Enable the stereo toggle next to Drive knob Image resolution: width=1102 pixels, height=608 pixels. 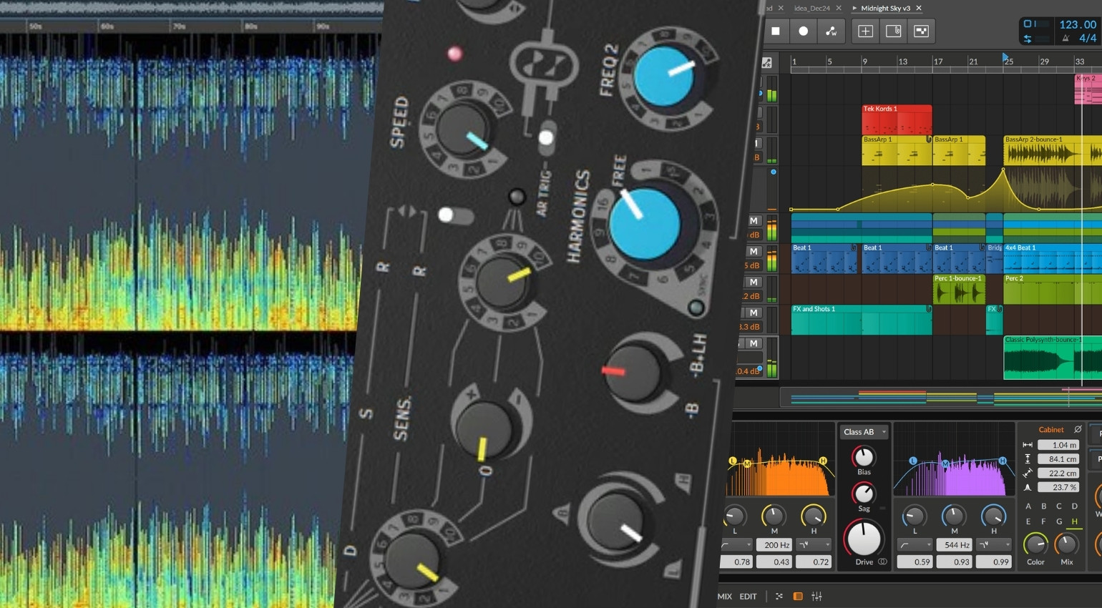coord(882,561)
